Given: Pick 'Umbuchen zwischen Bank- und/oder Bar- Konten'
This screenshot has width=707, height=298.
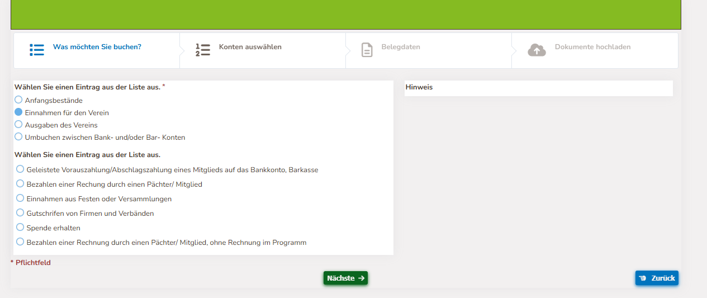Looking at the screenshot, I should [18, 137].
